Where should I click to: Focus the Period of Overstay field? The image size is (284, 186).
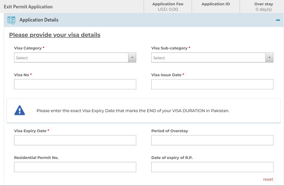pyautogui.click(x=212, y=140)
